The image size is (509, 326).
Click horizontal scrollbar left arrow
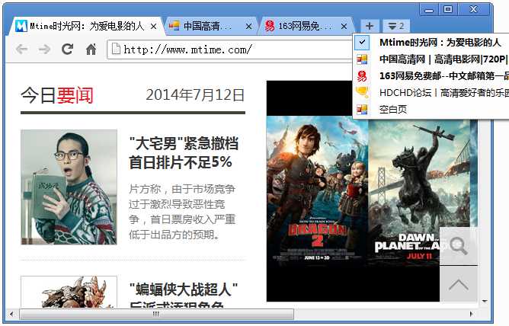pyautogui.click(x=11, y=314)
